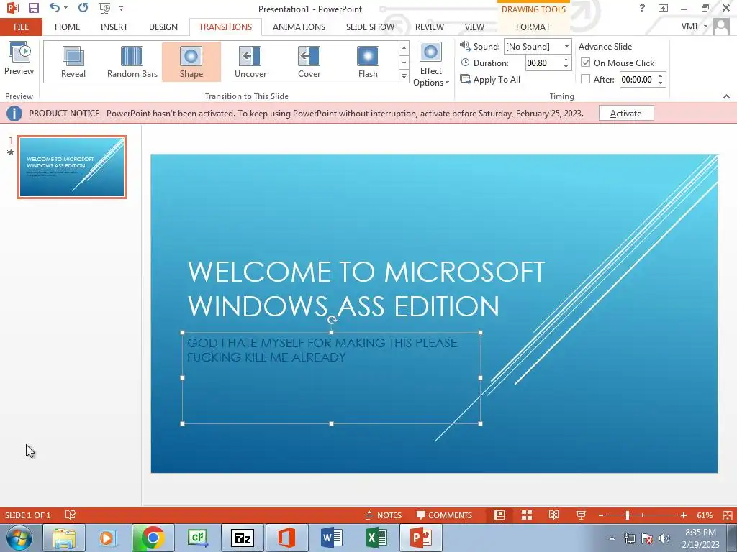Undo the last action
This screenshot has height=552, width=737.
[55, 8]
